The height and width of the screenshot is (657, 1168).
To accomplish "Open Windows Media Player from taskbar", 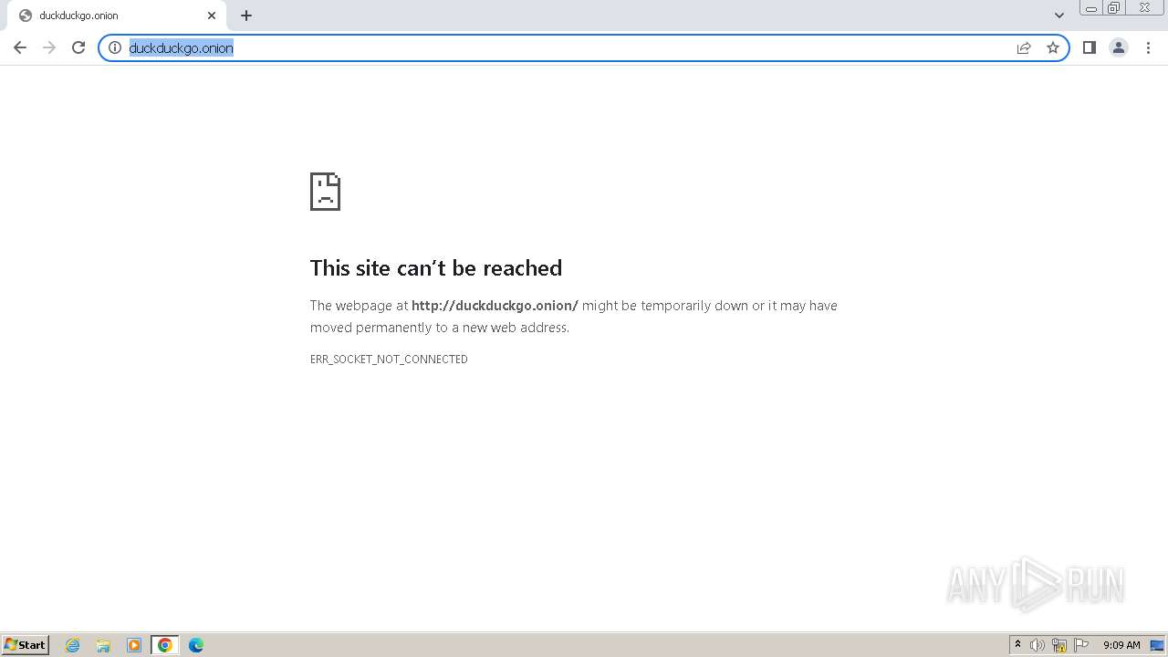I will click(134, 645).
